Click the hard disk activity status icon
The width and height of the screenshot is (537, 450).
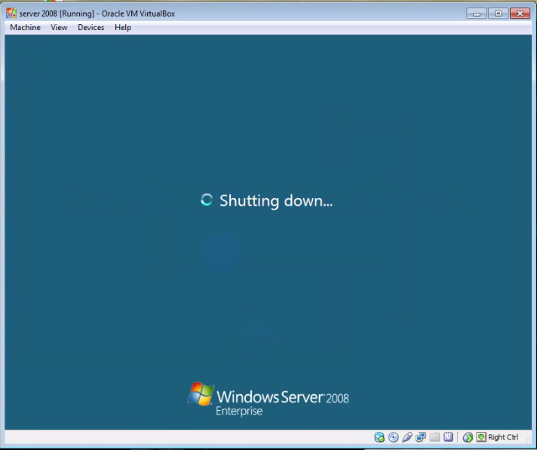coord(379,437)
